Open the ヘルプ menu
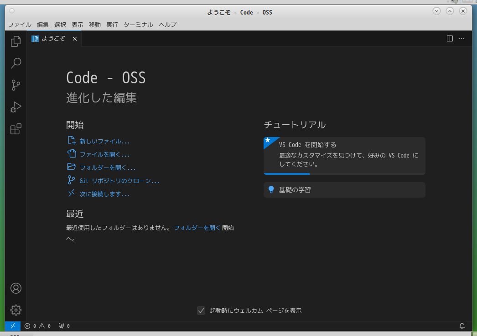 168,25
